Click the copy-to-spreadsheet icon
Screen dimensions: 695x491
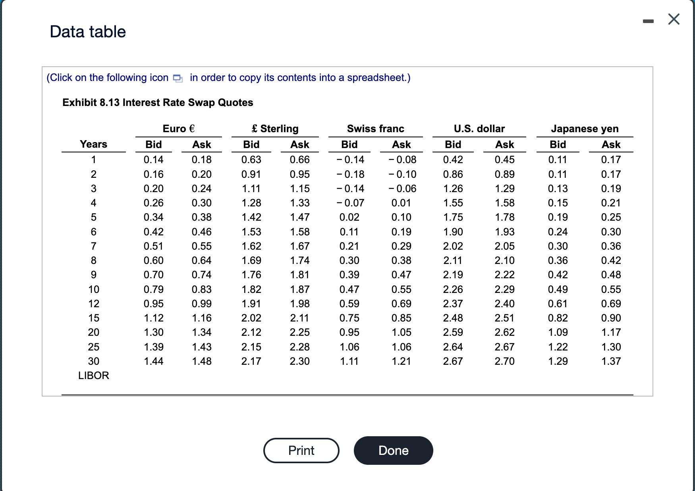(x=178, y=78)
